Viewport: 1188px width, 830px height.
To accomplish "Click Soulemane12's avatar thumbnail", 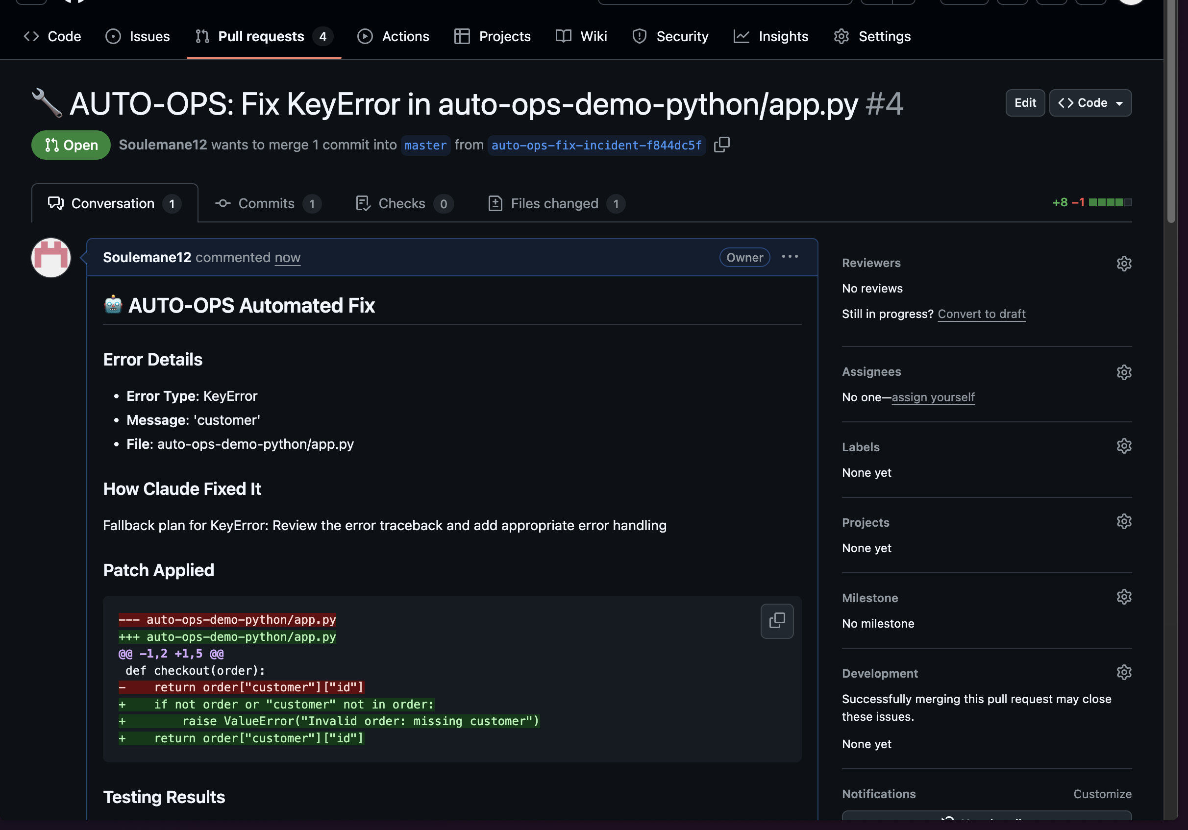I will tap(50, 258).
